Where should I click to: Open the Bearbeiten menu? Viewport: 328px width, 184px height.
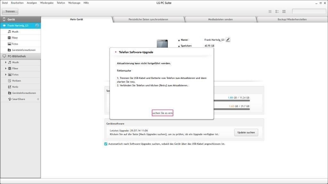17,3
